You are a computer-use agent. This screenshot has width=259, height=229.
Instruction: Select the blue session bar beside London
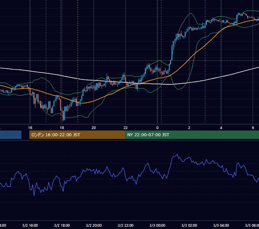(11, 135)
